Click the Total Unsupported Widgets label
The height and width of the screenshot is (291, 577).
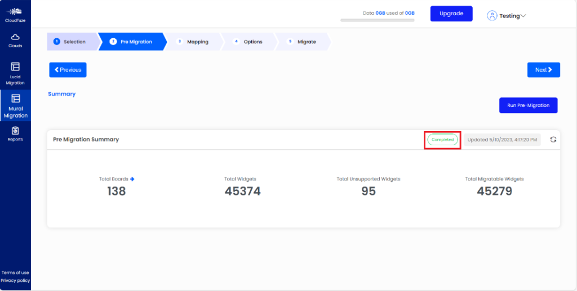369,179
